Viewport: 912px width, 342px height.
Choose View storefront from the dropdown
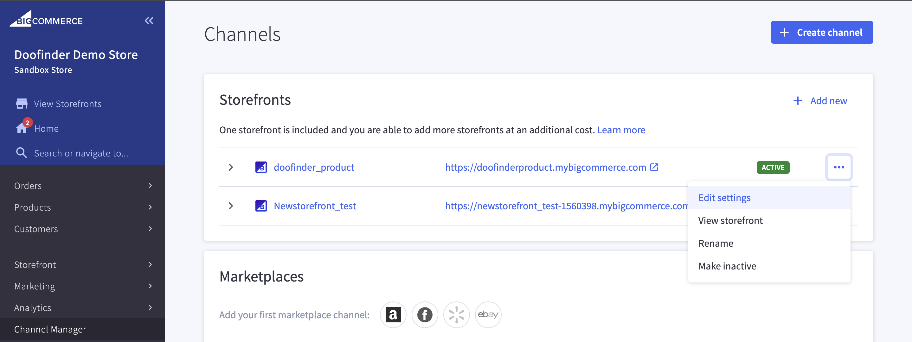point(769,220)
